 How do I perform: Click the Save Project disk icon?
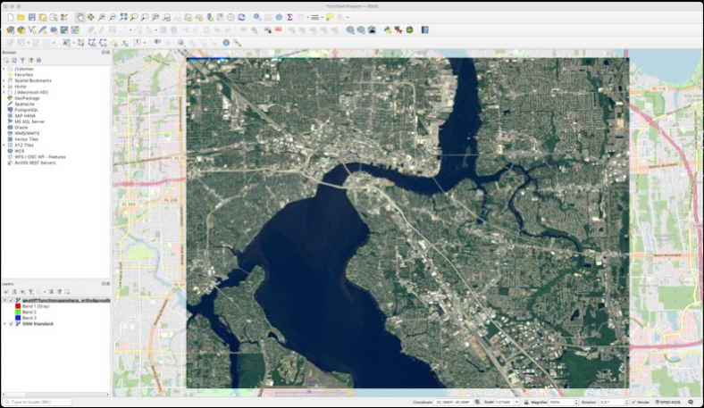[32, 17]
